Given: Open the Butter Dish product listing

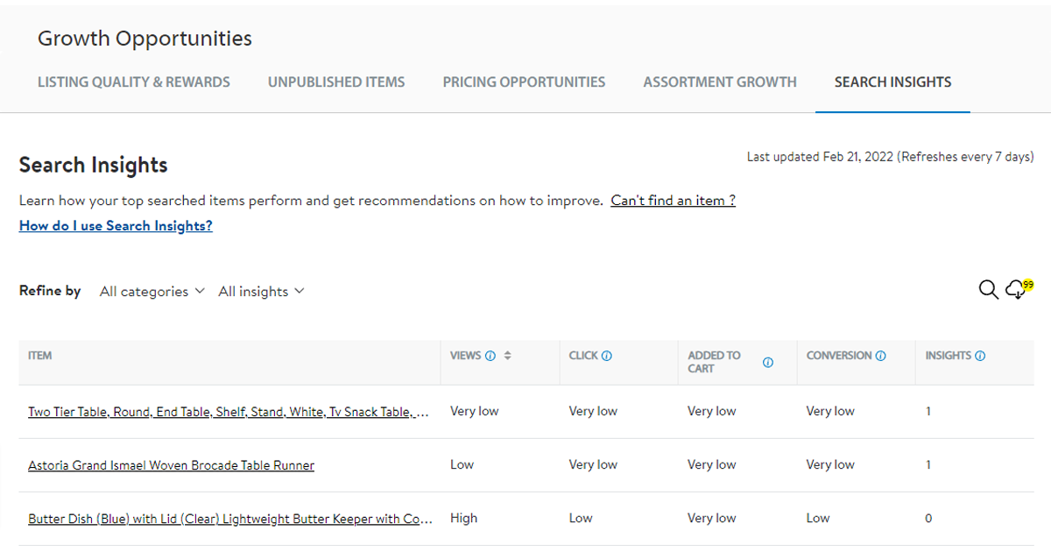Looking at the screenshot, I should pyautogui.click(x=229, y=518).
